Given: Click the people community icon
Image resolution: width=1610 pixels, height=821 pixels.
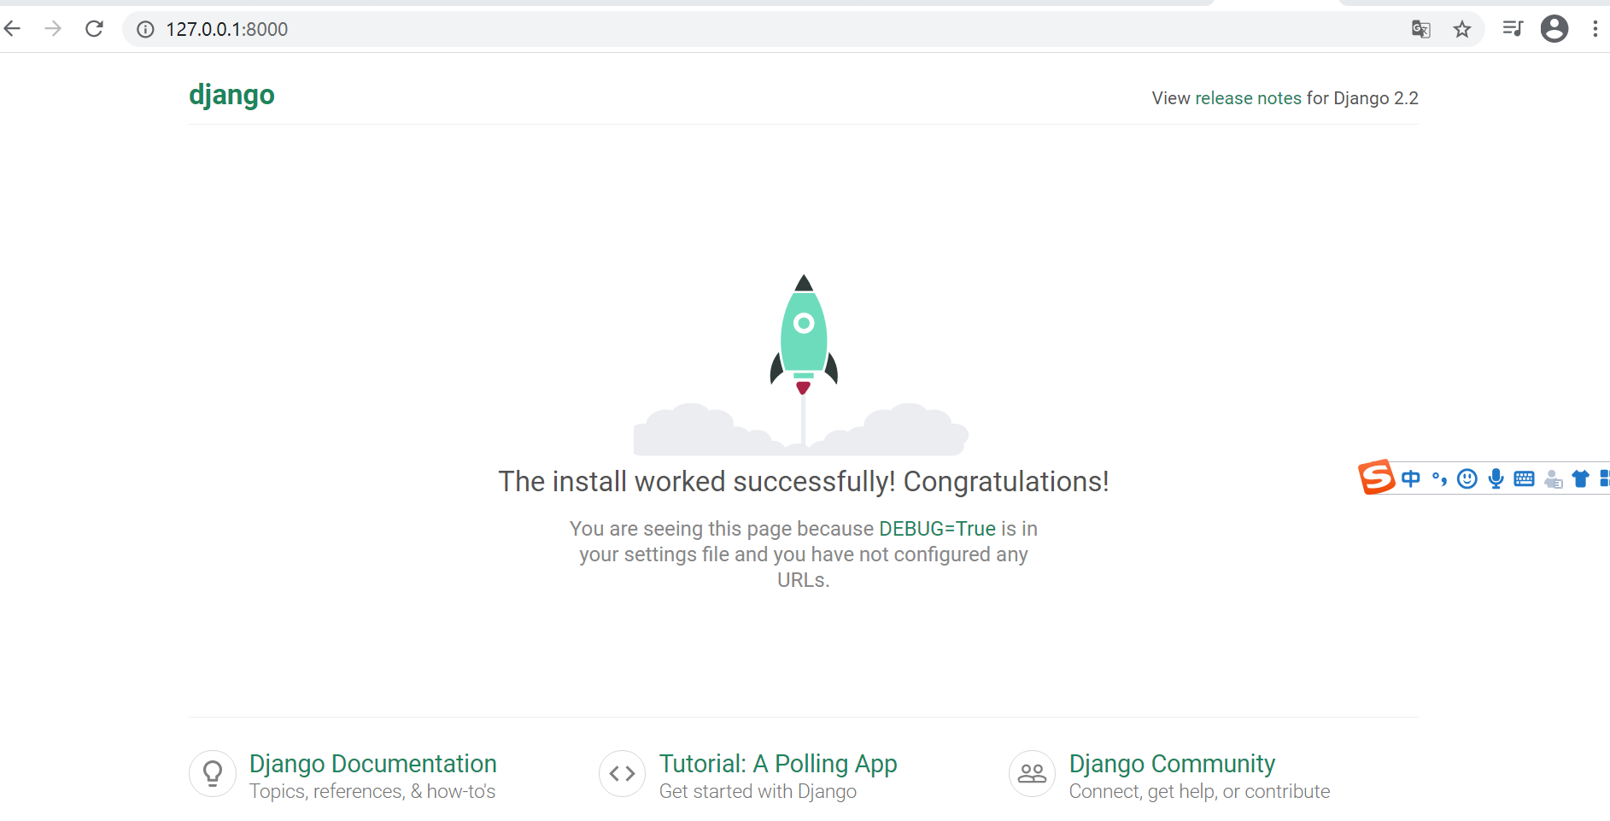Looking at the screenshot, I should click(1033, 773).
